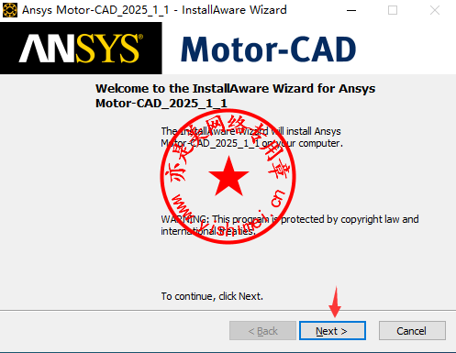The height and width of the screenshot is (353, 456).
Task: Click the Chinese characters on the red stamp
Action: (x=228, y=144)
